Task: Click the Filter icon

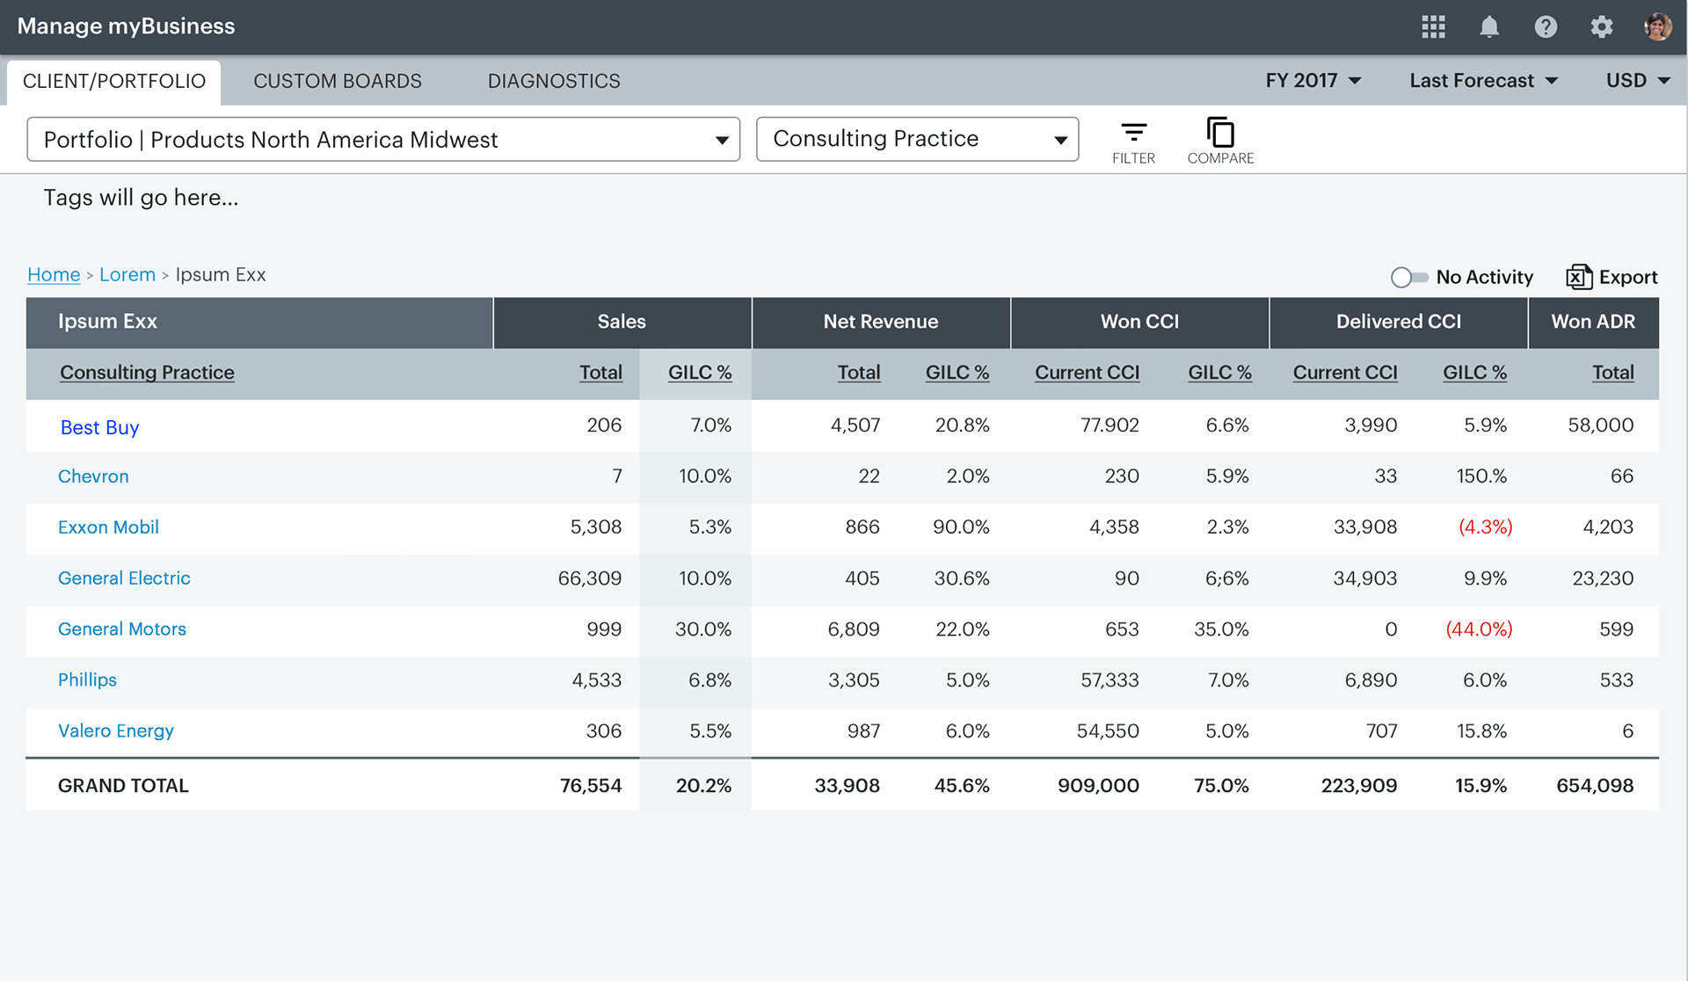Action: click(x=1134, y=142)
